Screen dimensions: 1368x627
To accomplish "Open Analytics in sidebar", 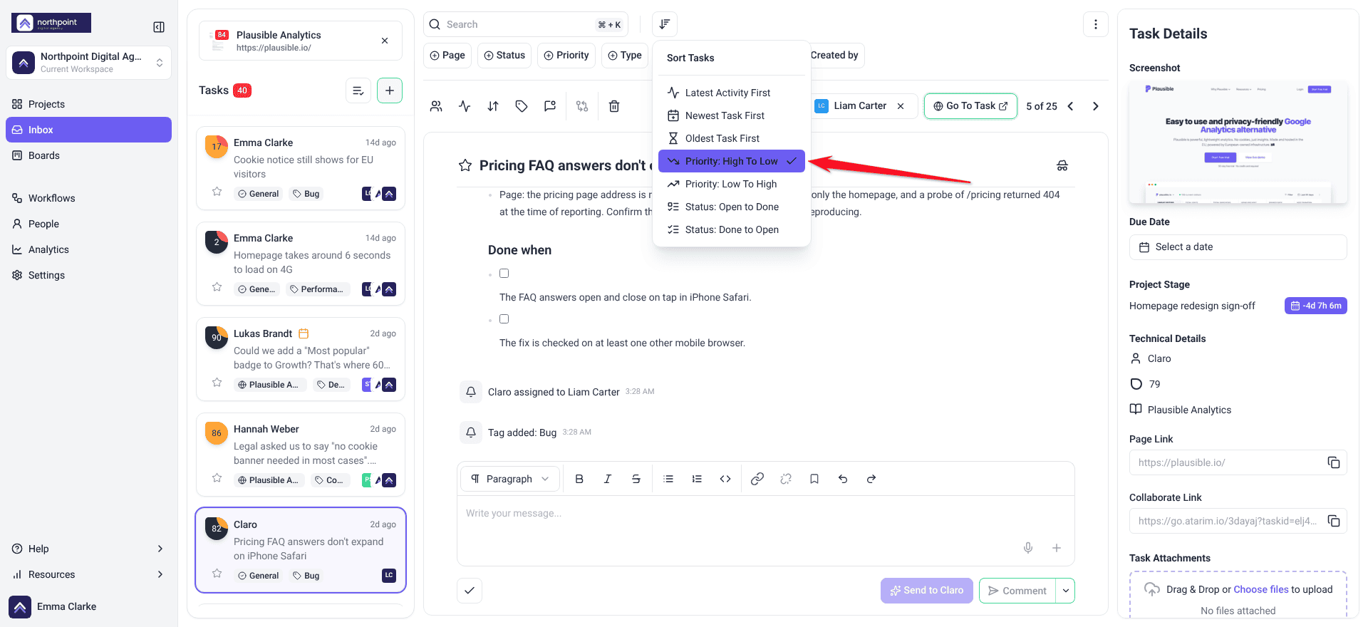I will (x=88, y=249).
